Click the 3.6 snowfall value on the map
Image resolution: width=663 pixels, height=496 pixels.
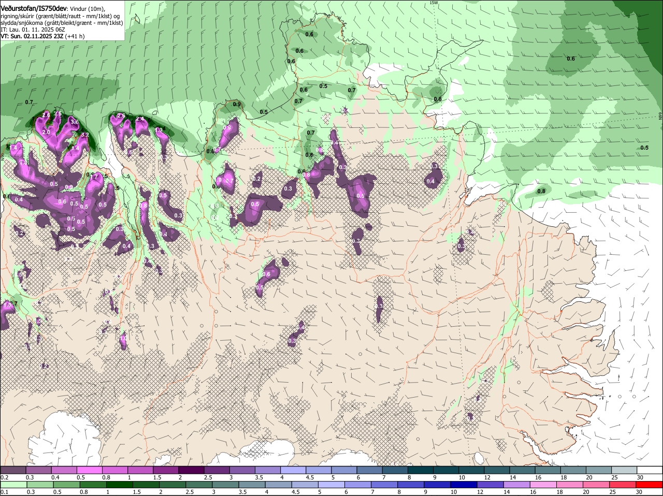[75, 122]
